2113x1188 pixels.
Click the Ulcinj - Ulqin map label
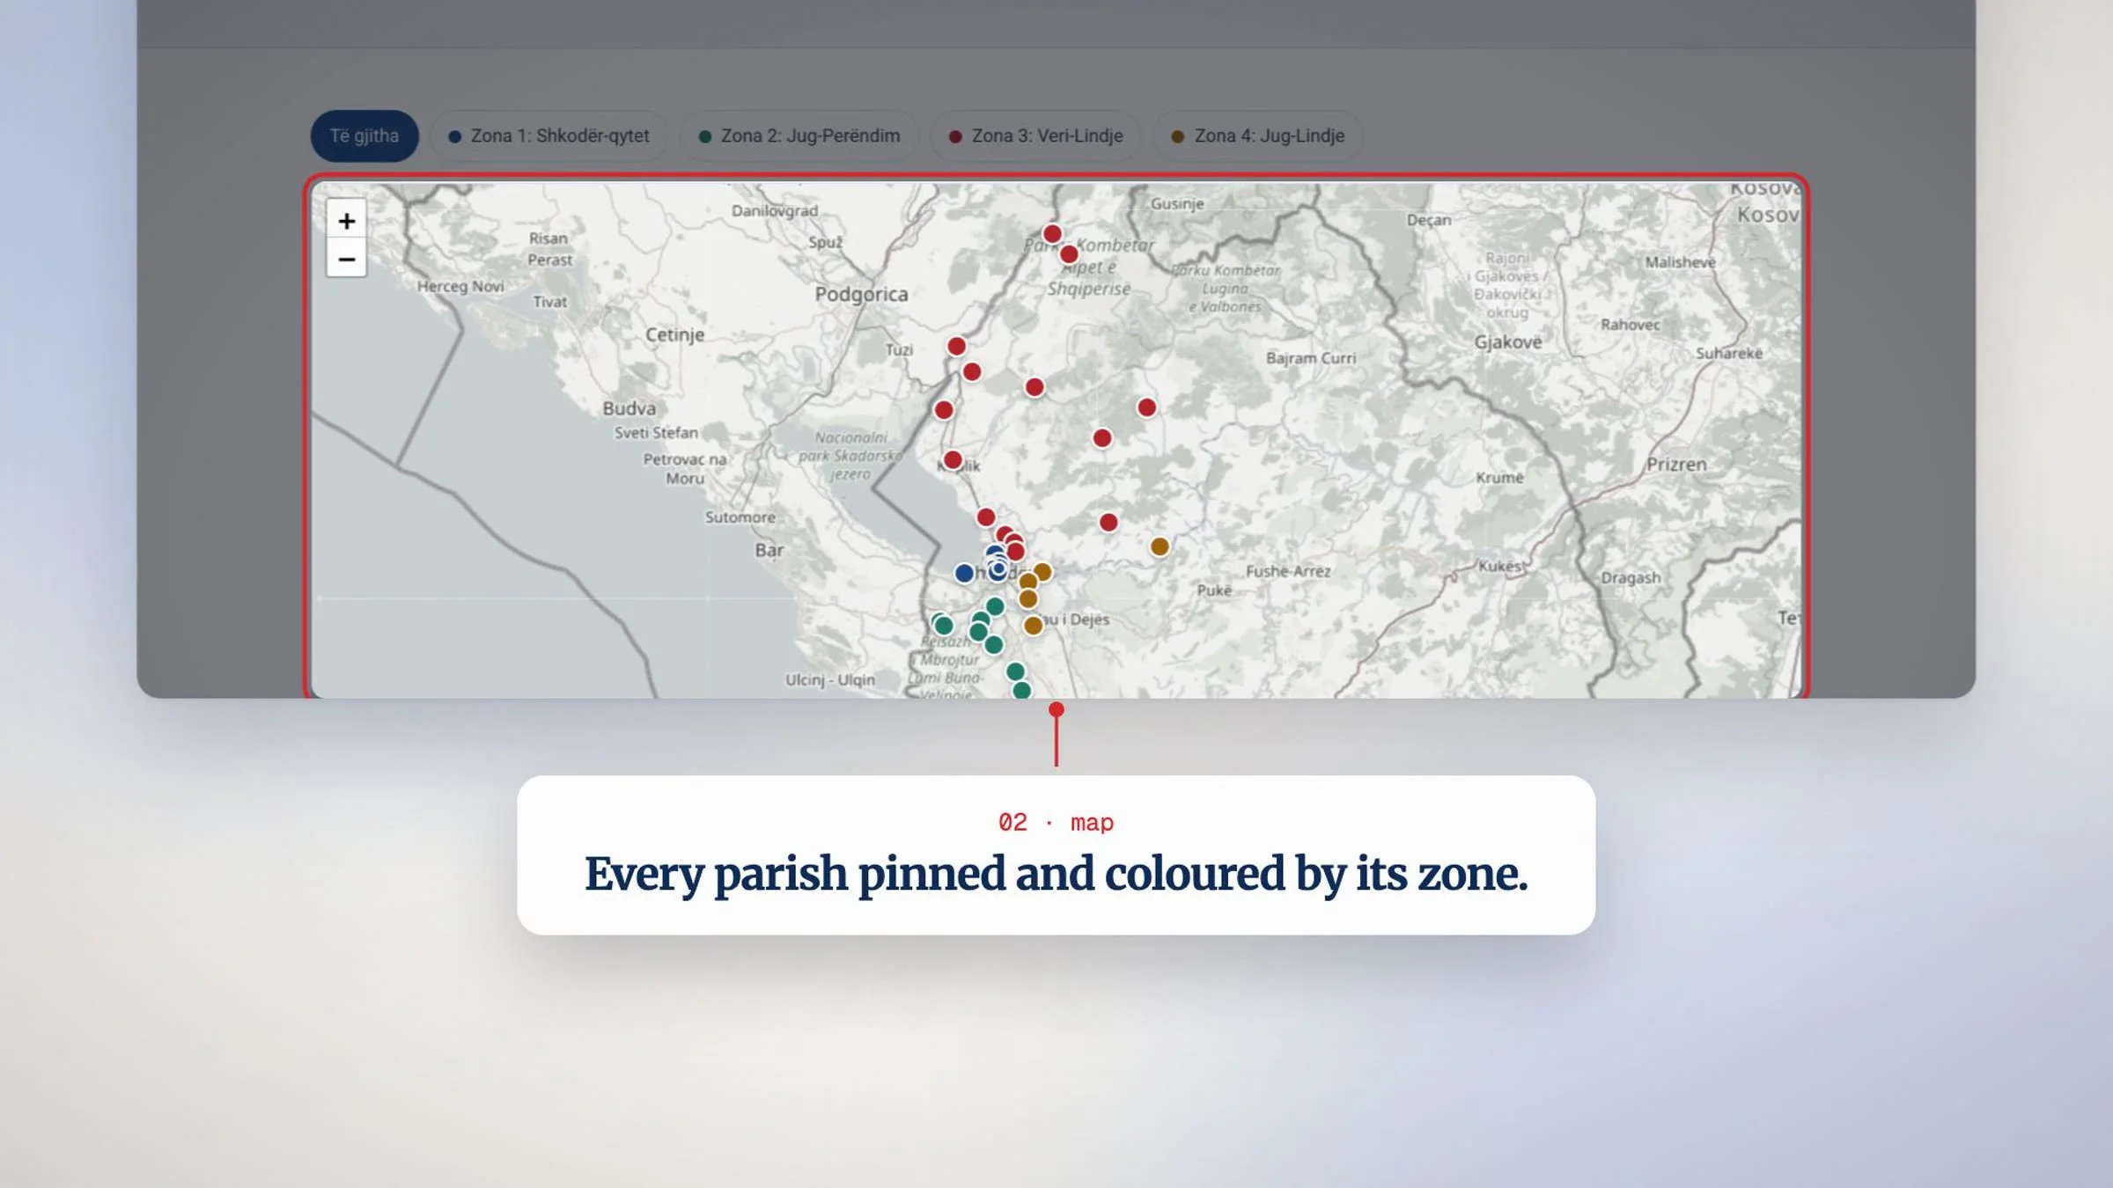click(830, 679)
